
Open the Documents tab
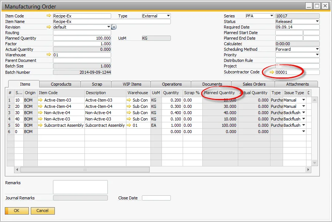212,84
